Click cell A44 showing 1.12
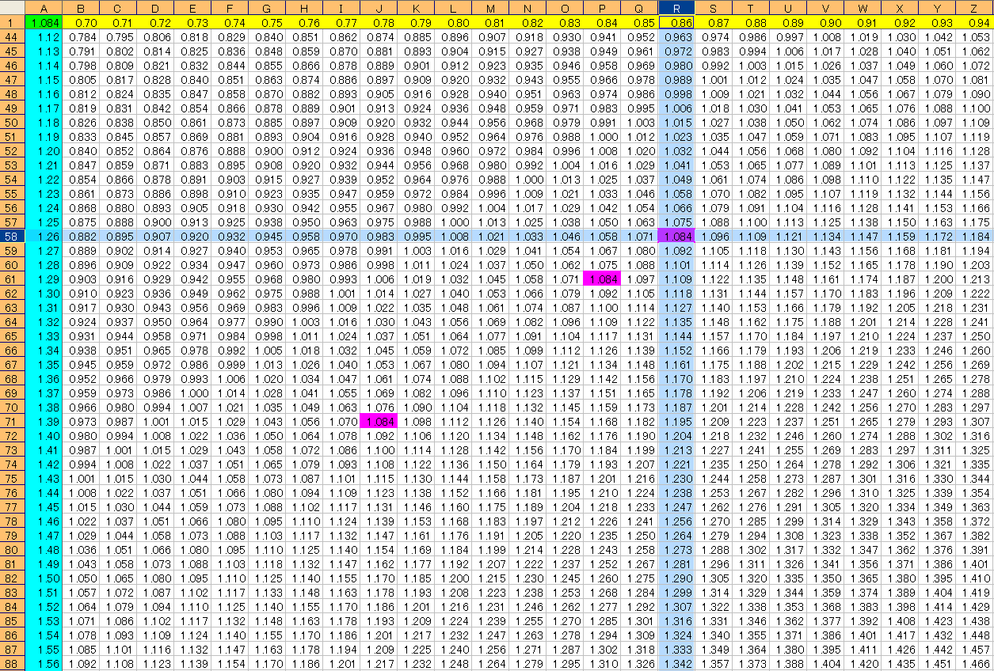994x671 pixels. (44, 37)
